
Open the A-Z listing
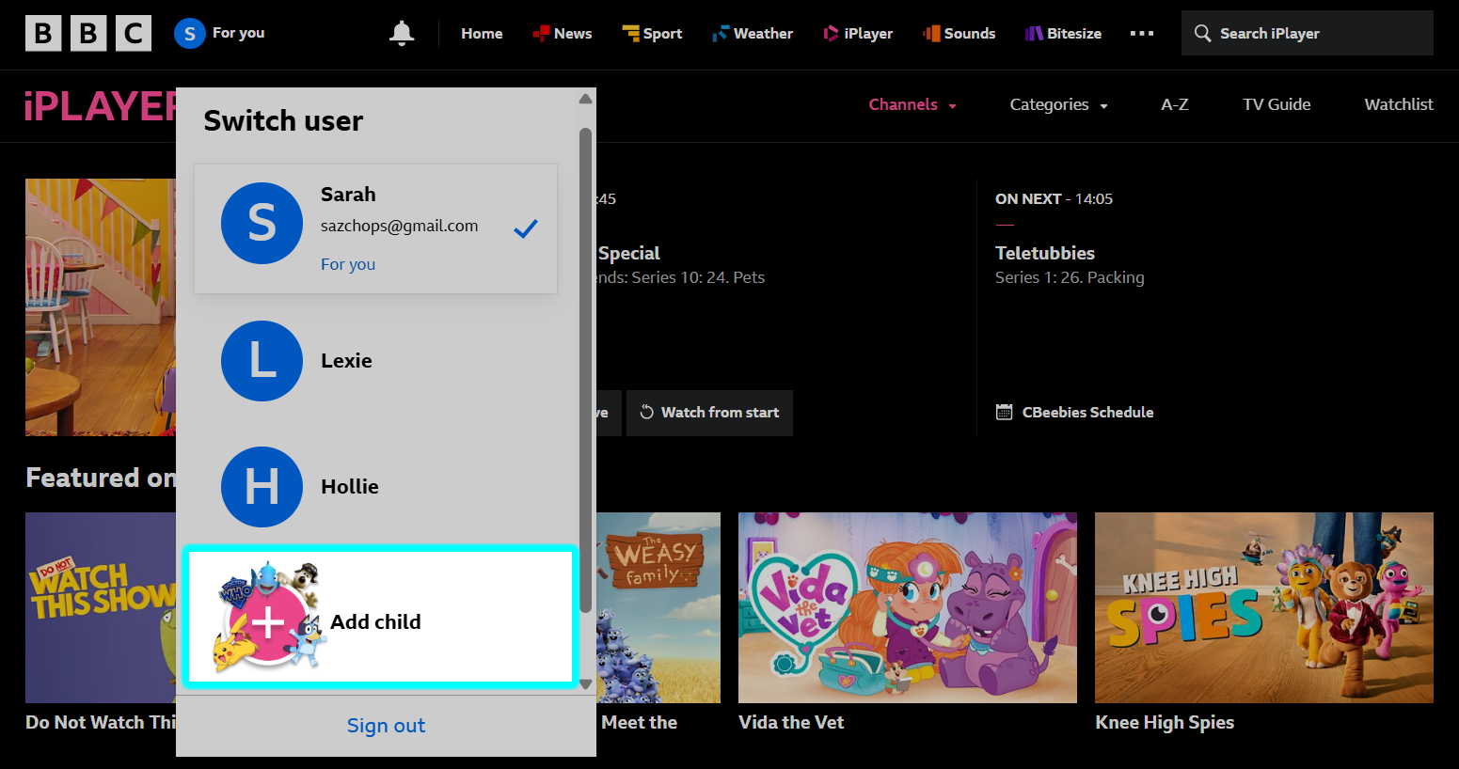tap(1174, 104)
